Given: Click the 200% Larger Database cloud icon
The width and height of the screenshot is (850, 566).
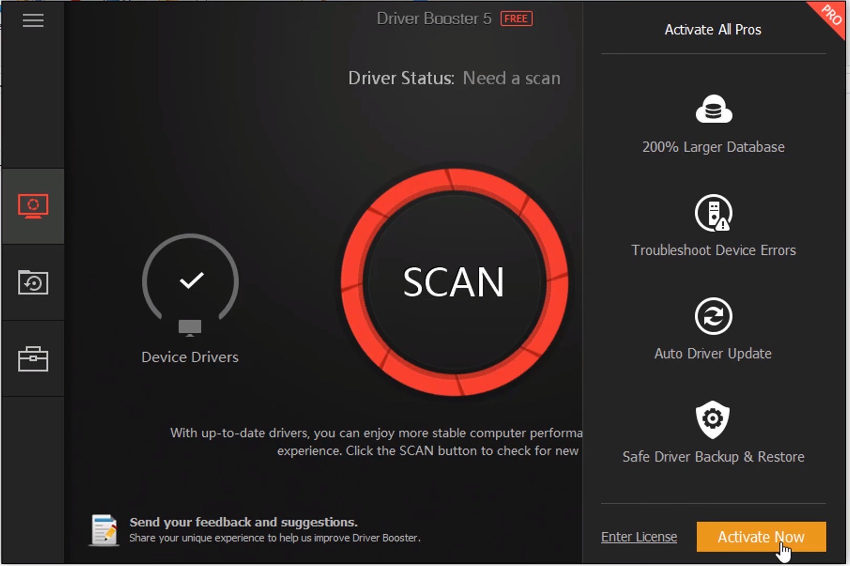Looking at the screenshot, I should tap(713, 109).
